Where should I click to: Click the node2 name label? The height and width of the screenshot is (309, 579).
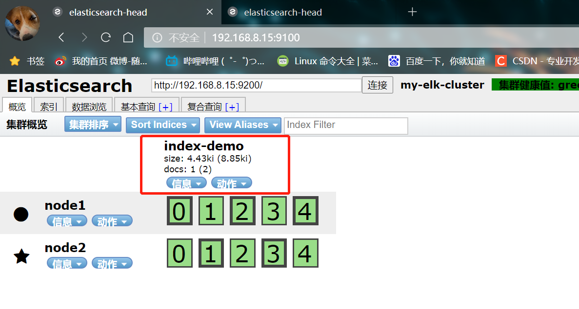[65, 248]
